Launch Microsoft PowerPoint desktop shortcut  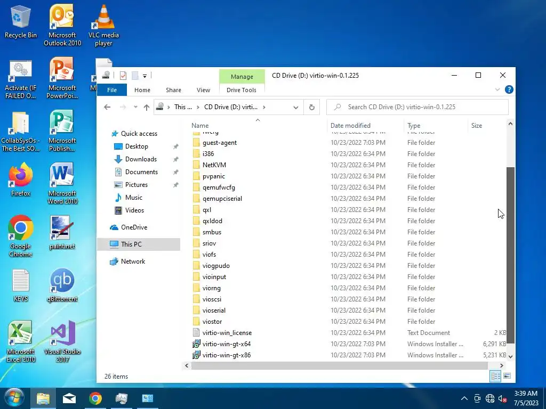pyautogui.click(x=62, y=79)
